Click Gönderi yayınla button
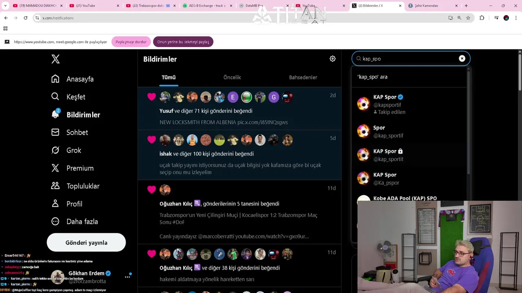This screenshot has width=522, height=293. (86, 243)
